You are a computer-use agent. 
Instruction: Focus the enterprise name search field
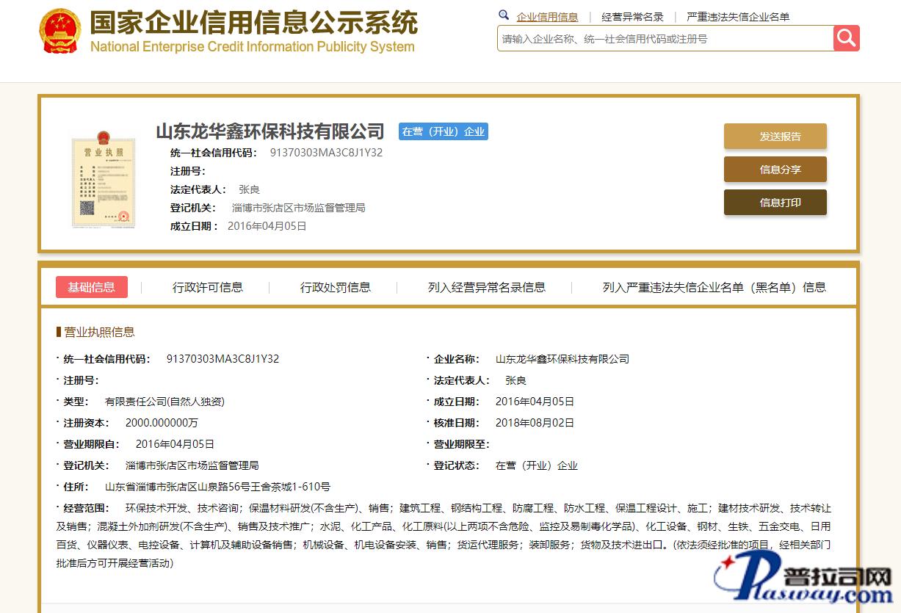(665, 39)
